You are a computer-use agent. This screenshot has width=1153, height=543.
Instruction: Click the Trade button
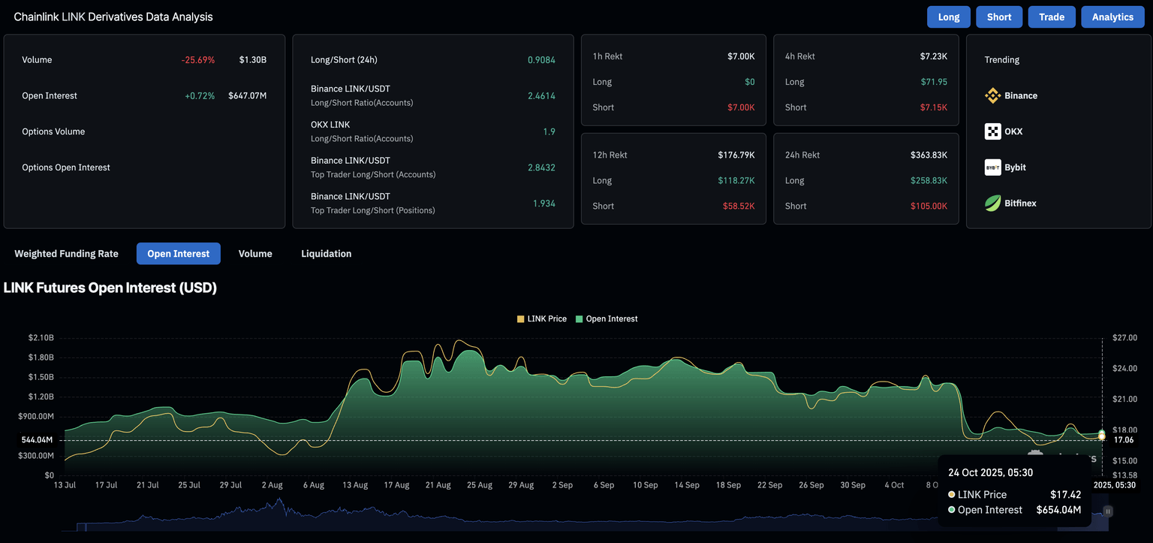(1051, 17)
